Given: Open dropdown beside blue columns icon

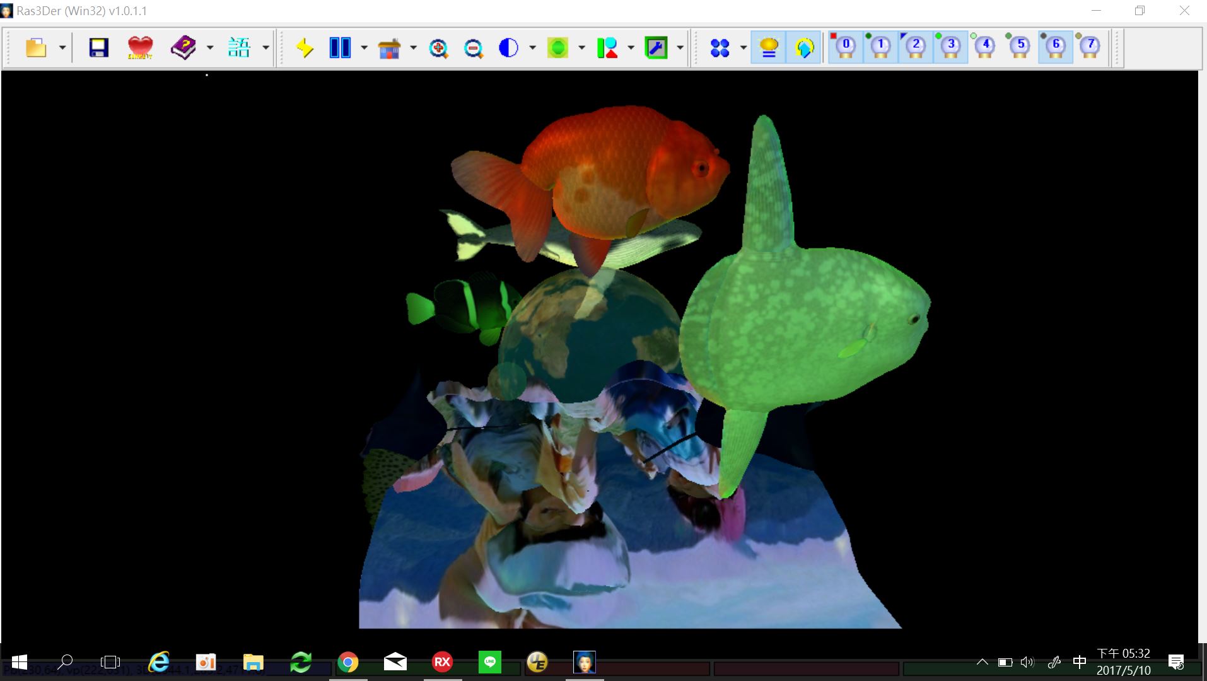Looking at the screenshot, I should (364, 48).
